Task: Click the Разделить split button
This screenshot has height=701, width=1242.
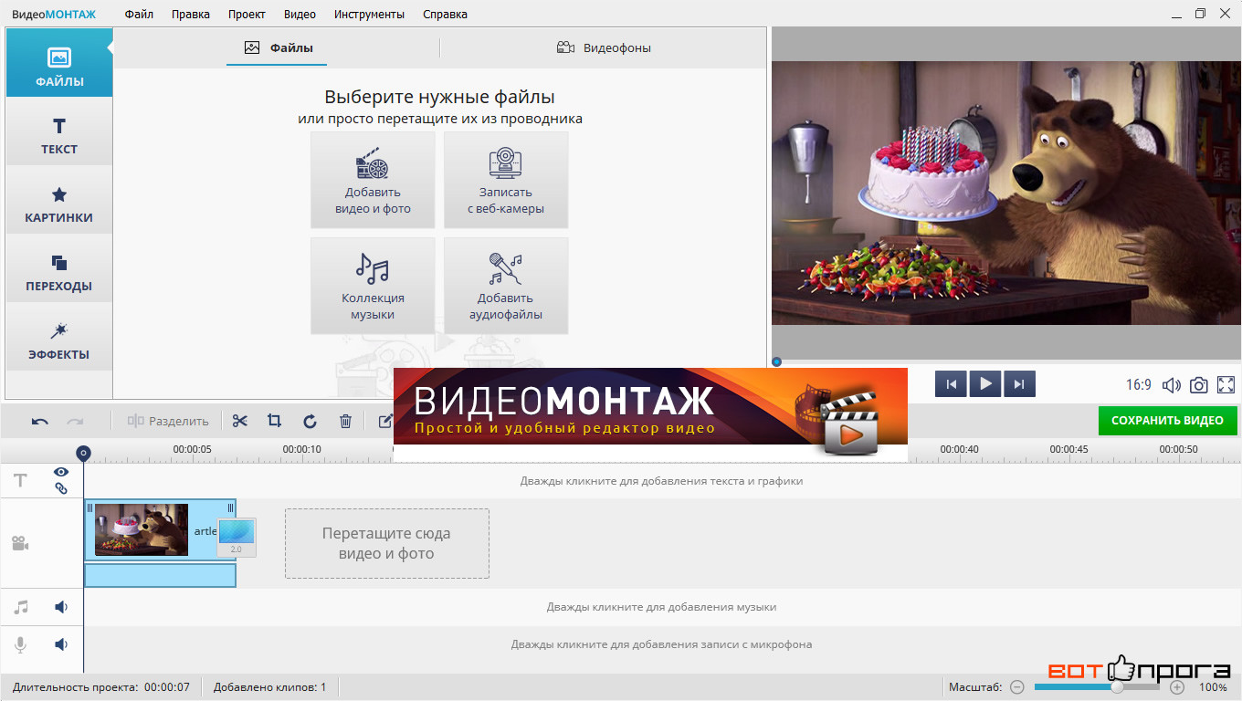Action: click(x=168, y=421)
